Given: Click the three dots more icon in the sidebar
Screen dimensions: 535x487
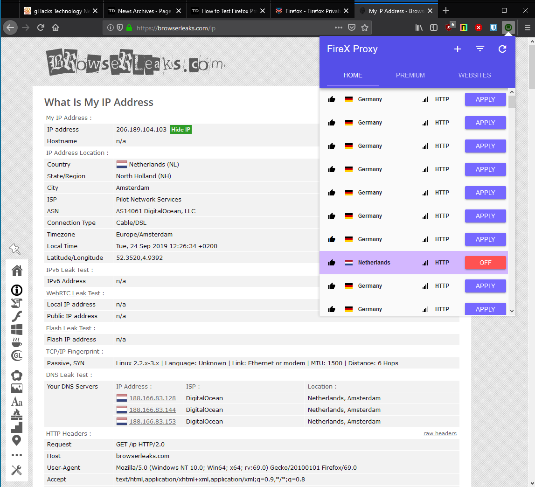Looking at the screenshot, I should pos(17,455).
